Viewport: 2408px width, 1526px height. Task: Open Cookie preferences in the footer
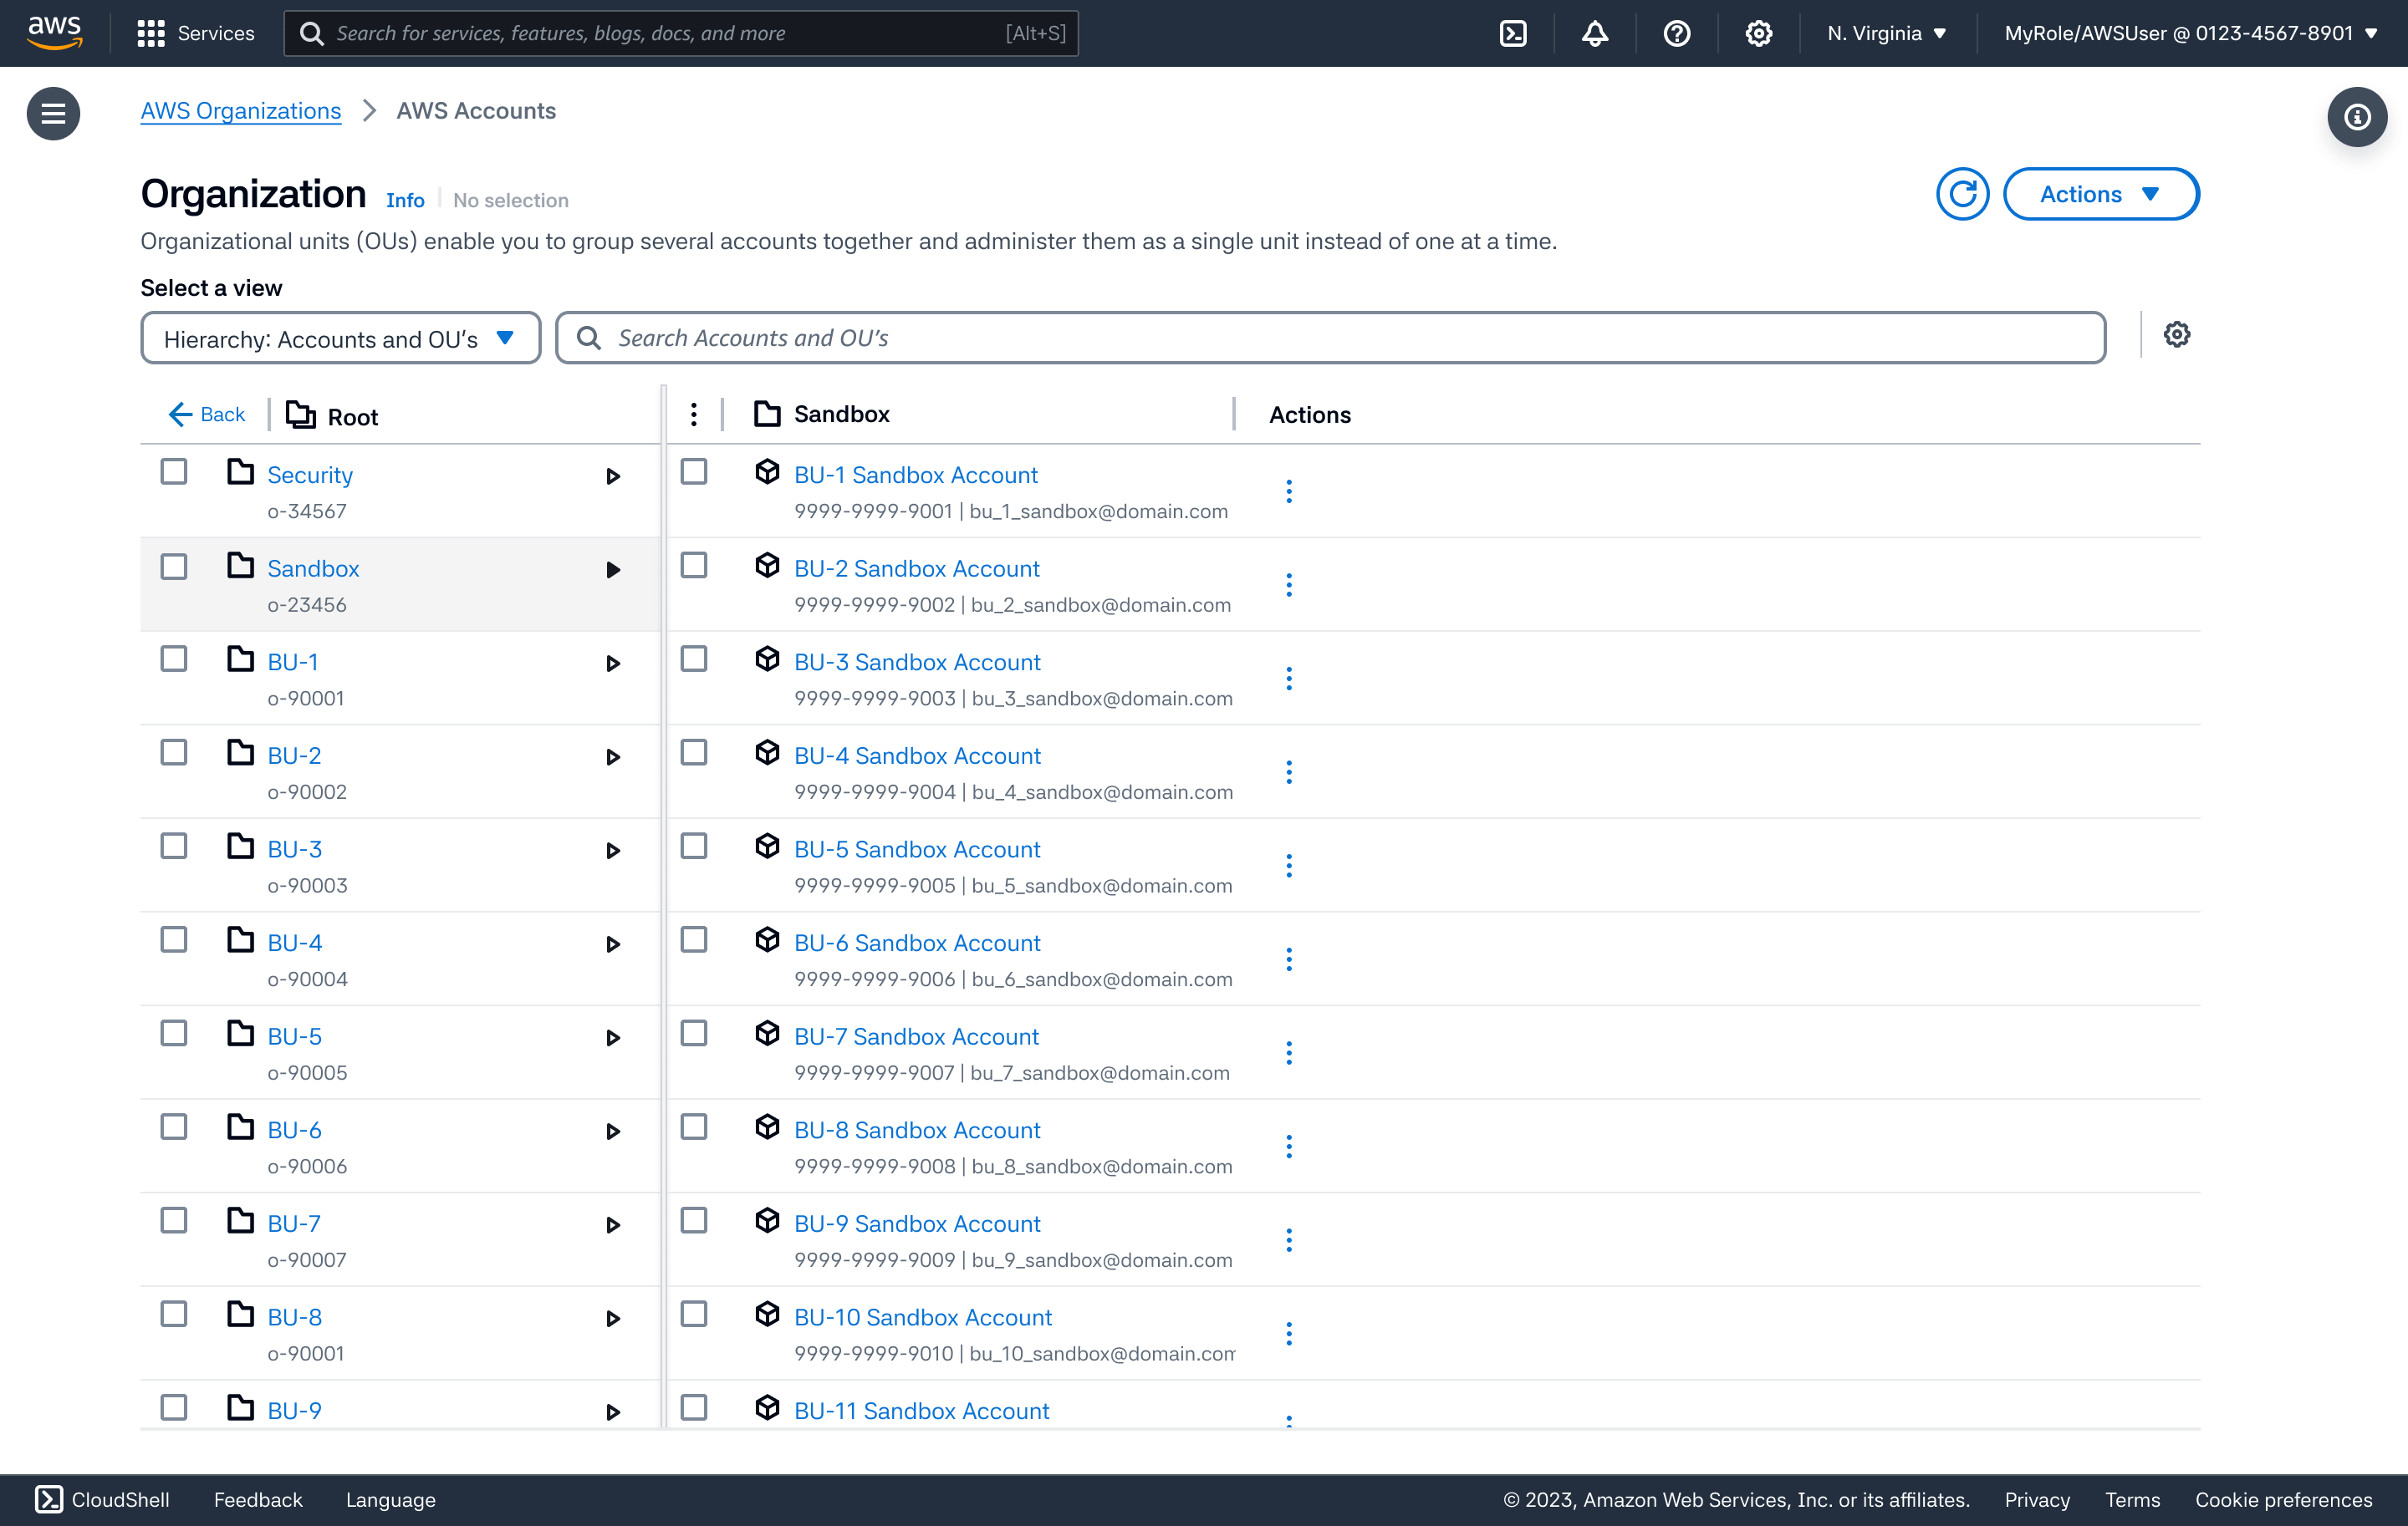[2283, 1499]
